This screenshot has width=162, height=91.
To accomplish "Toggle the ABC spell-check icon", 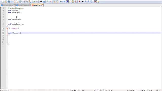I will click(x=95, y=2).
